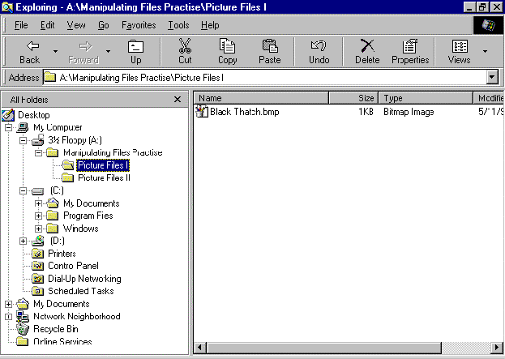
Task: Cut the selected item using the toolbar
Action: pyautogui.click(x=185, y=51)
